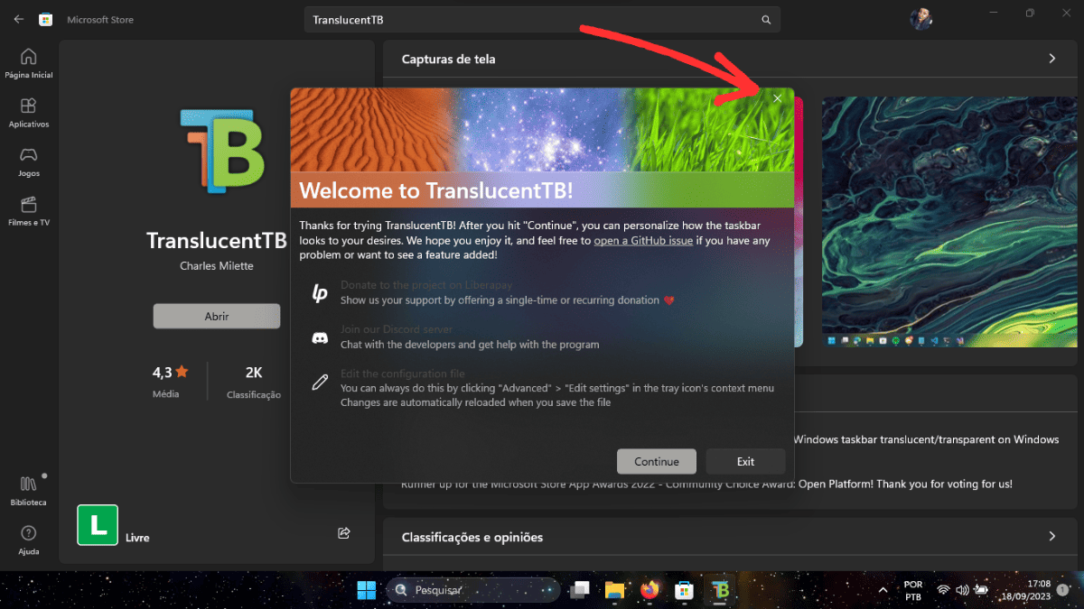1084x609 pixels.
Task: Click the battery tray icon
Action: pyautogui.click(x=982, y=590)
